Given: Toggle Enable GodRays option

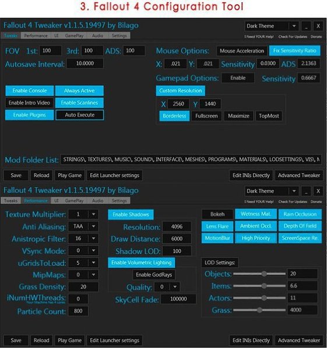Looking at the screenshot, I should click(154, 275).
